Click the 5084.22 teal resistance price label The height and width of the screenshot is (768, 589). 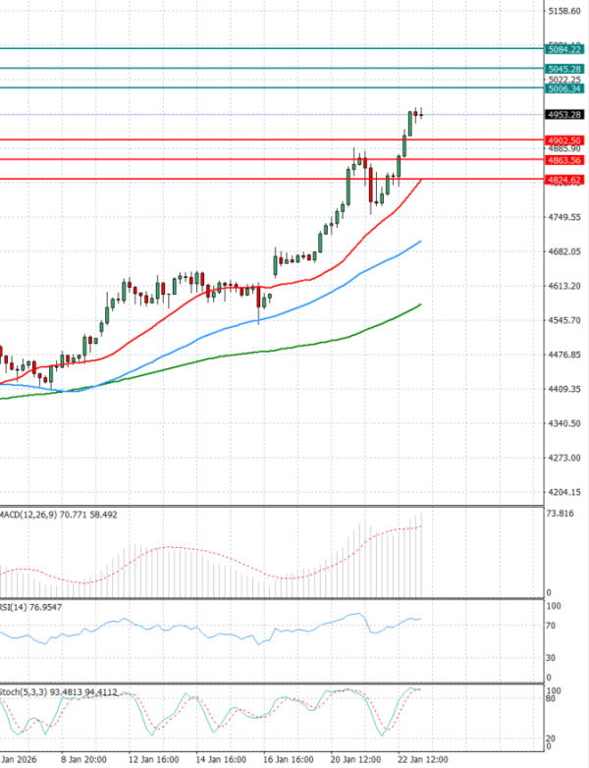(x=565, y=49)
